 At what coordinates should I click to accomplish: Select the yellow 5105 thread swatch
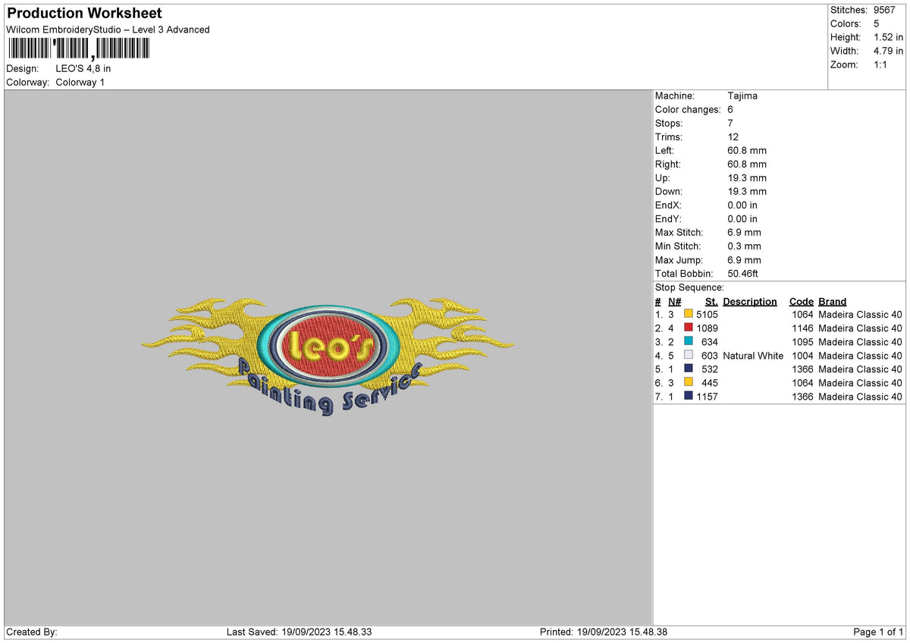[688, 314]
